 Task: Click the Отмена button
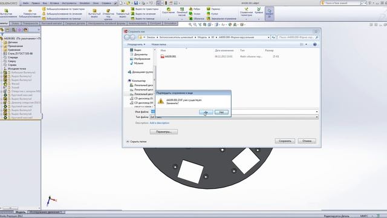(307, 141)
